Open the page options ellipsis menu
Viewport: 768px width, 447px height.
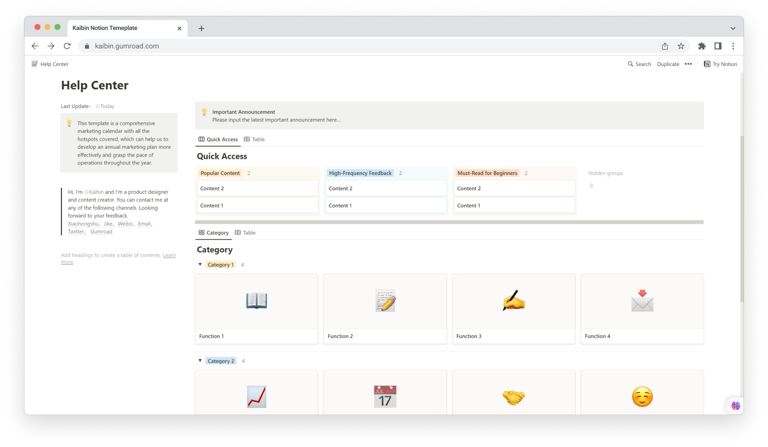(x=688, y=64)
